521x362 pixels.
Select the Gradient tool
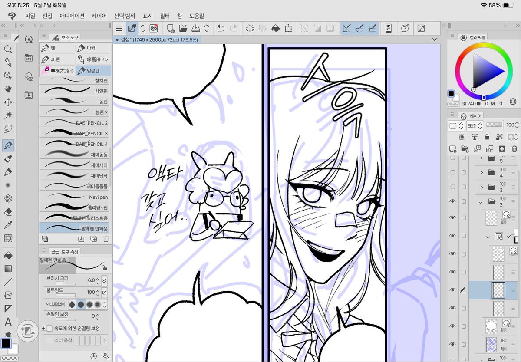(x=8, y=269)
